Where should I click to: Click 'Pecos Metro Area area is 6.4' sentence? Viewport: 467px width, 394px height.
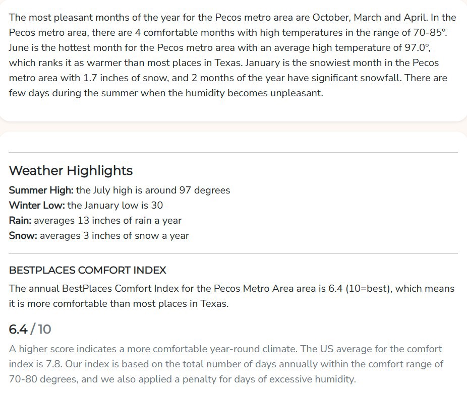(278, 289)
